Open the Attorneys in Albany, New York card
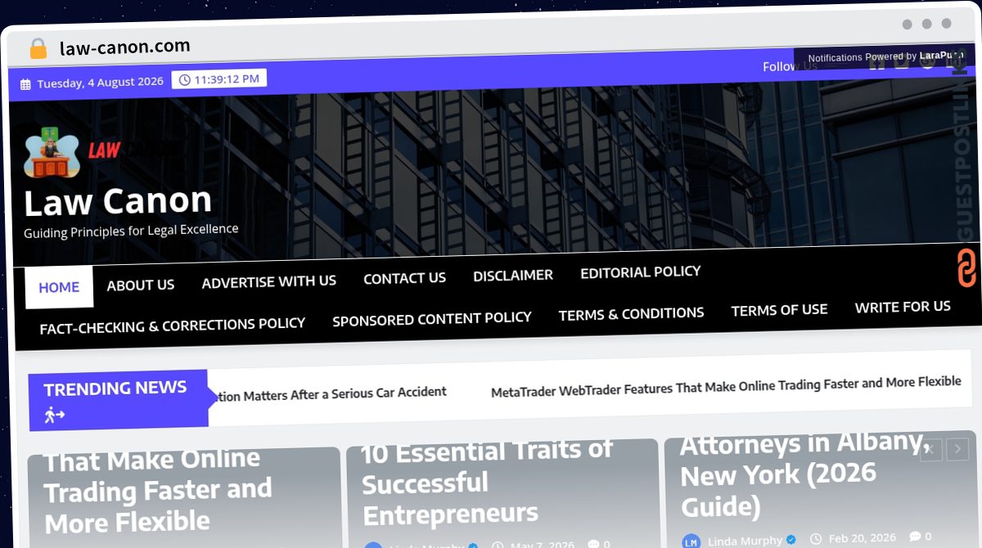This screenshot has width=982, height=548. pos(804,474)
